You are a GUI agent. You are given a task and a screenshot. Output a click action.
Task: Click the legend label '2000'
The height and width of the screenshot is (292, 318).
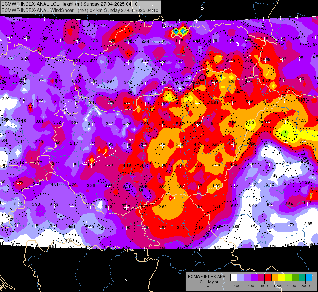pos(305,286)
